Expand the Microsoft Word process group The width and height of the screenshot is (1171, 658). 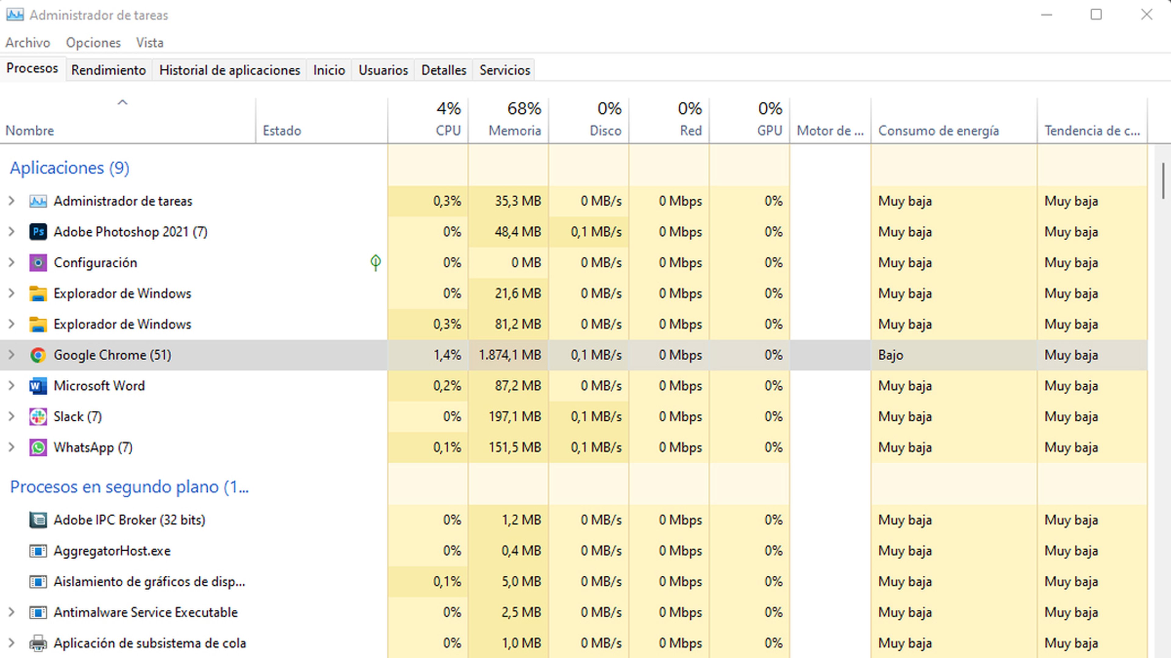11,386
